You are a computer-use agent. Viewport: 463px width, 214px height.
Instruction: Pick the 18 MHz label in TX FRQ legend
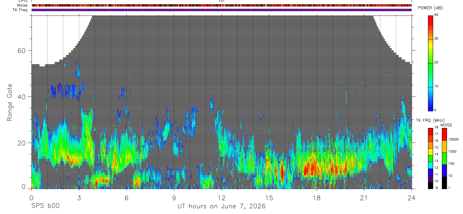pos(436,128)
